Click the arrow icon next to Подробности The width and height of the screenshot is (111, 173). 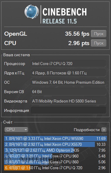click(x=104, y=130)
